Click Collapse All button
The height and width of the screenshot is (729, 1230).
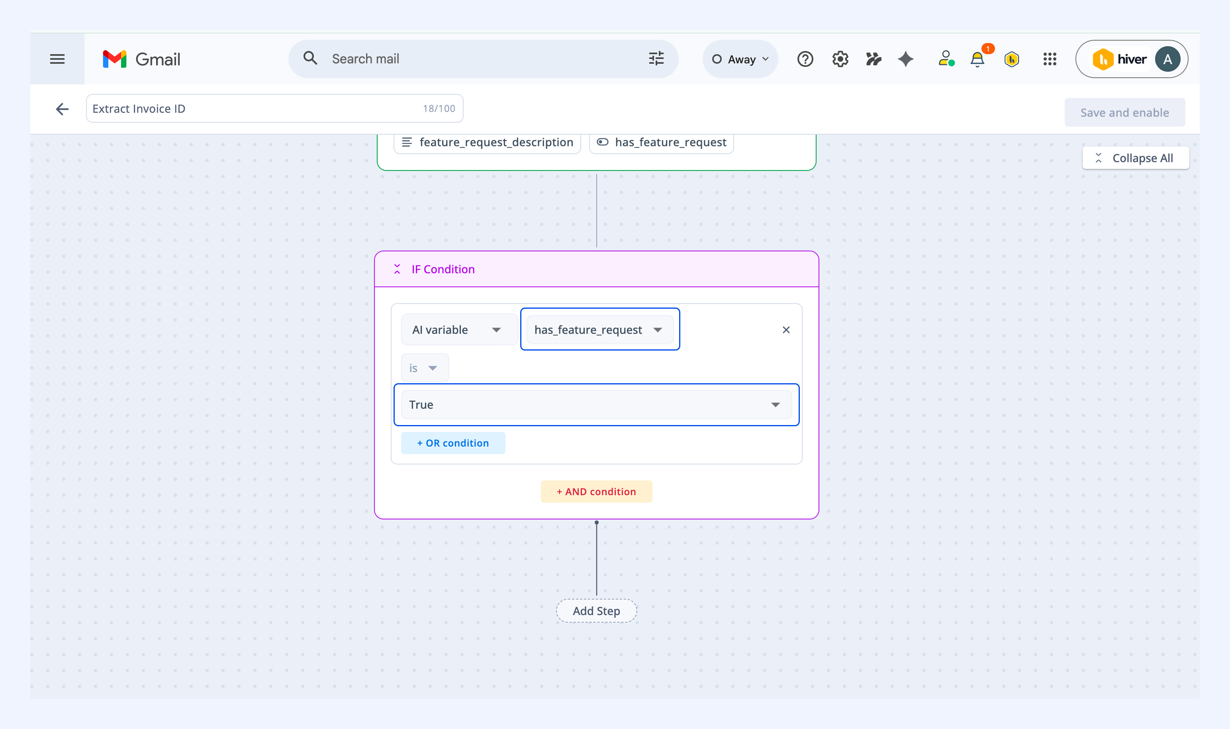coord(1135,158)
